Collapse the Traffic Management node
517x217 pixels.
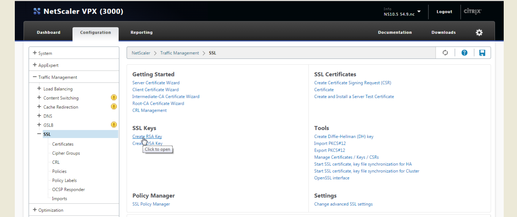[35, 77]
